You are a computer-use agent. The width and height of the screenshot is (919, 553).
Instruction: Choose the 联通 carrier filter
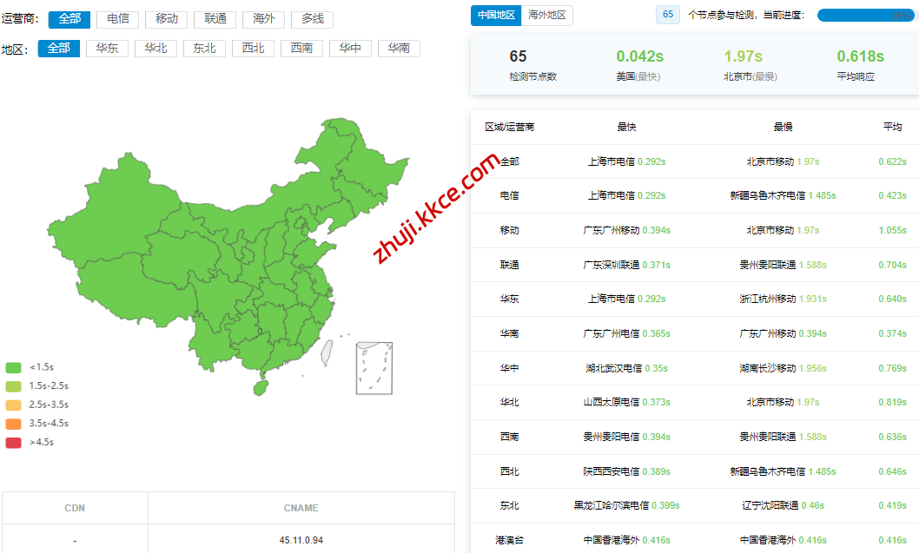(x=215, y=19)
